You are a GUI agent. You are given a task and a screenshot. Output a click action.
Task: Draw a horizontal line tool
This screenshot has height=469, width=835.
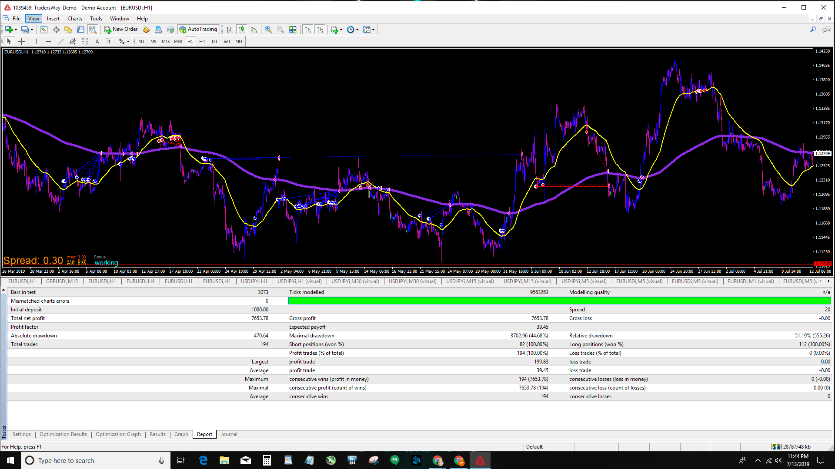click(48, 41)
